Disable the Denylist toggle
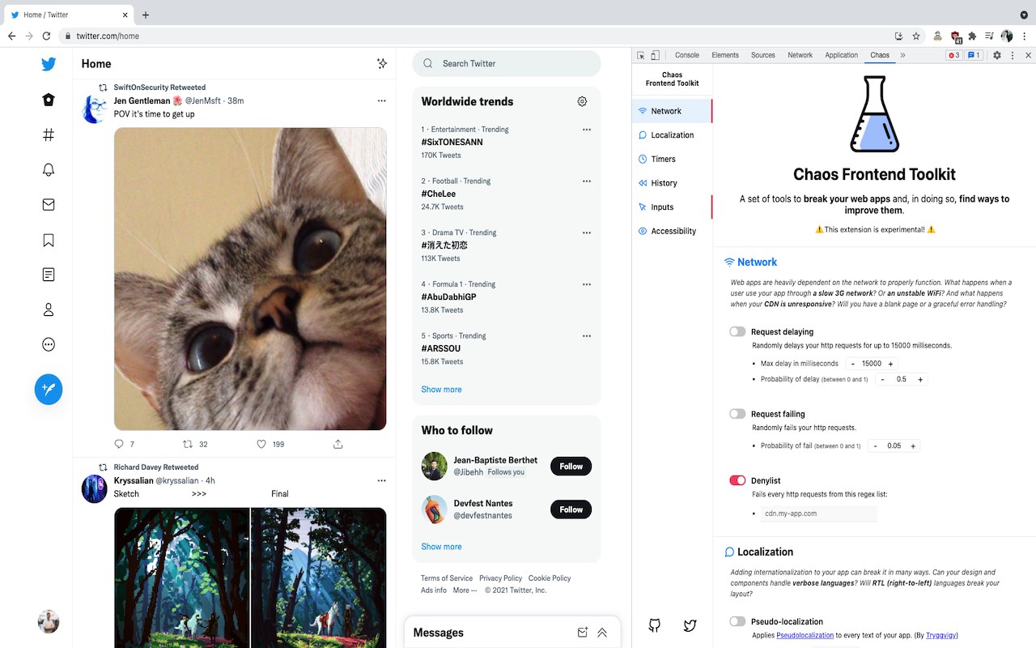This screenshot has height=648, width=1036. 737,480
